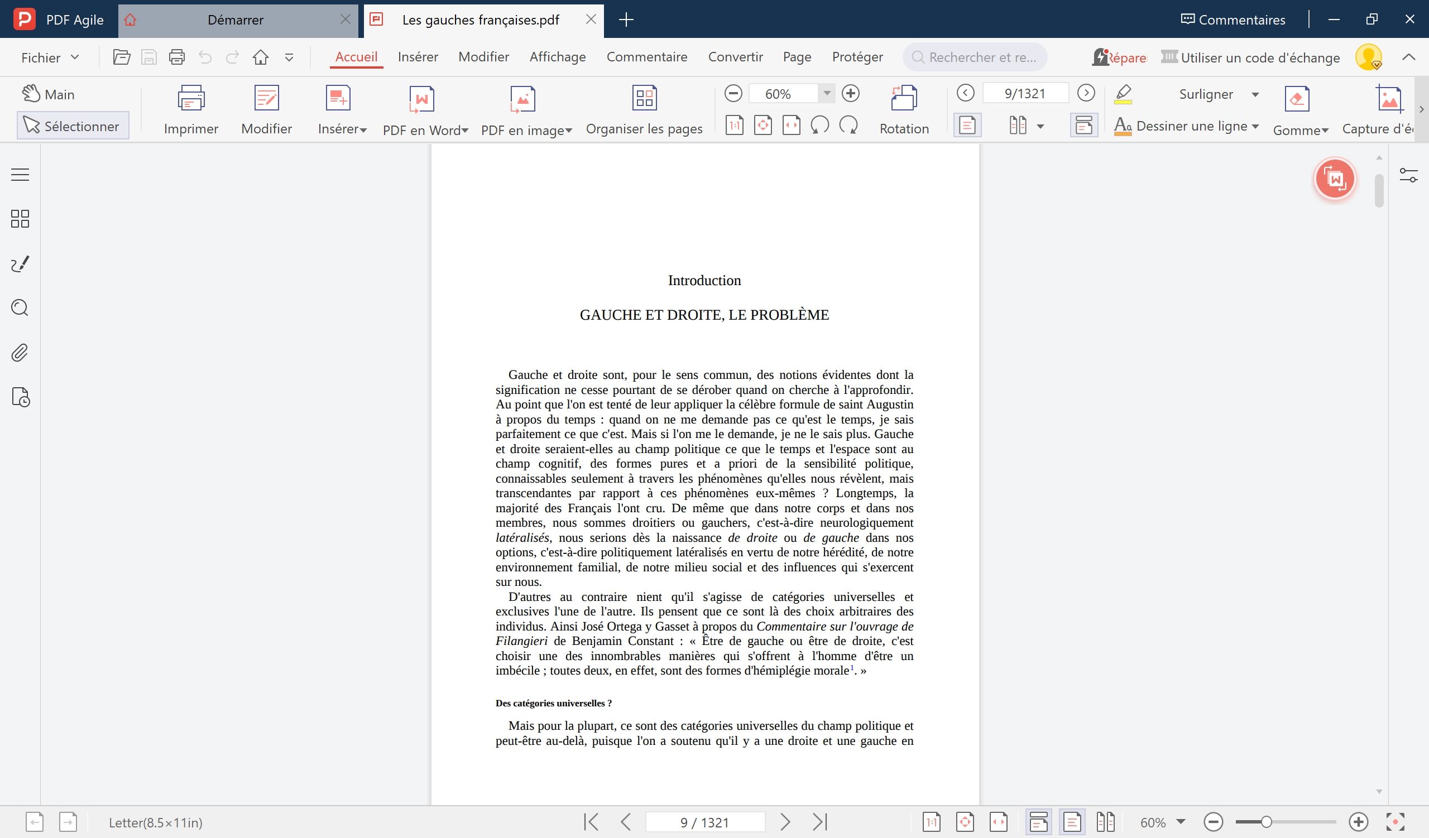Toggle continuous mode in status bar
The image size is (1429, 838).
(1038, 822)
